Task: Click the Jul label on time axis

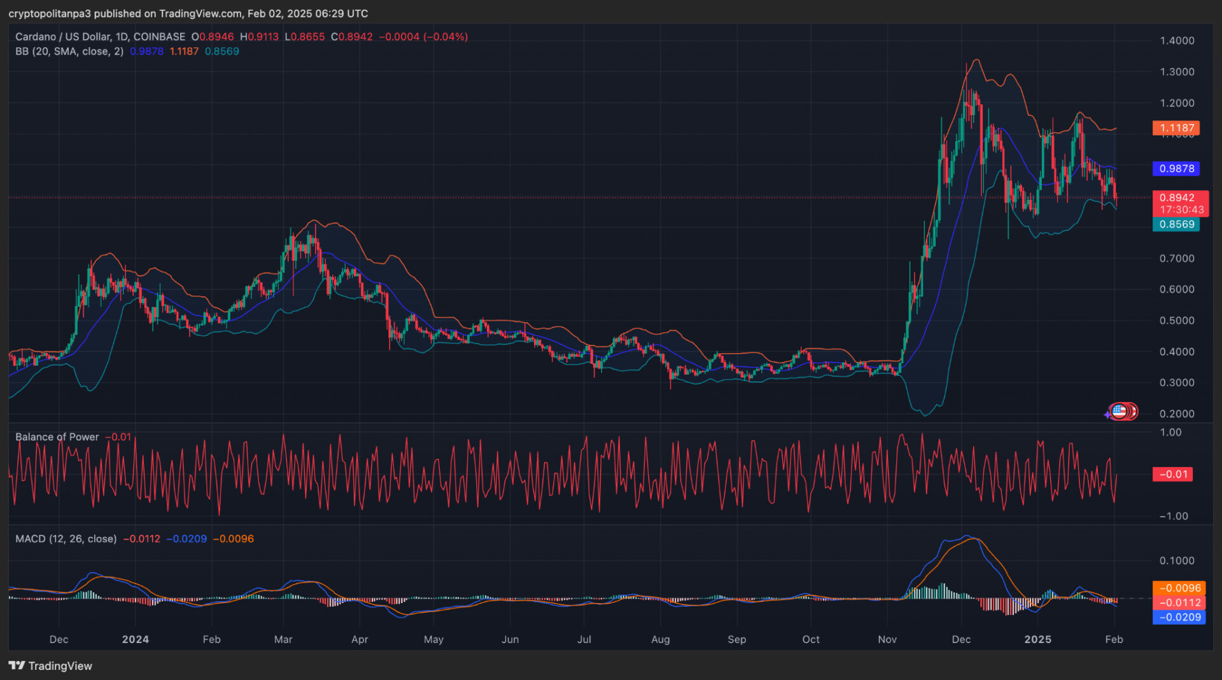Action: pyautogui.click(x=584, y=640)
